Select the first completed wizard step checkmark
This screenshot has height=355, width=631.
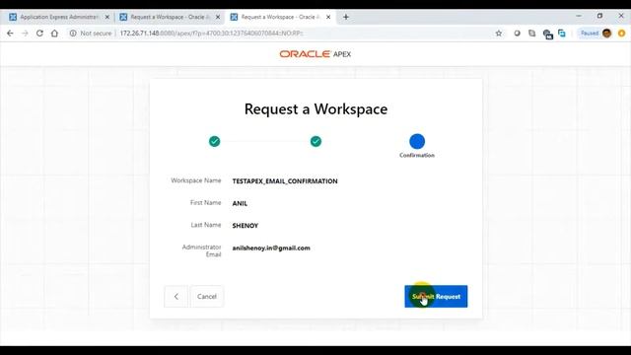pyautogui.click(x=215, y=141)
